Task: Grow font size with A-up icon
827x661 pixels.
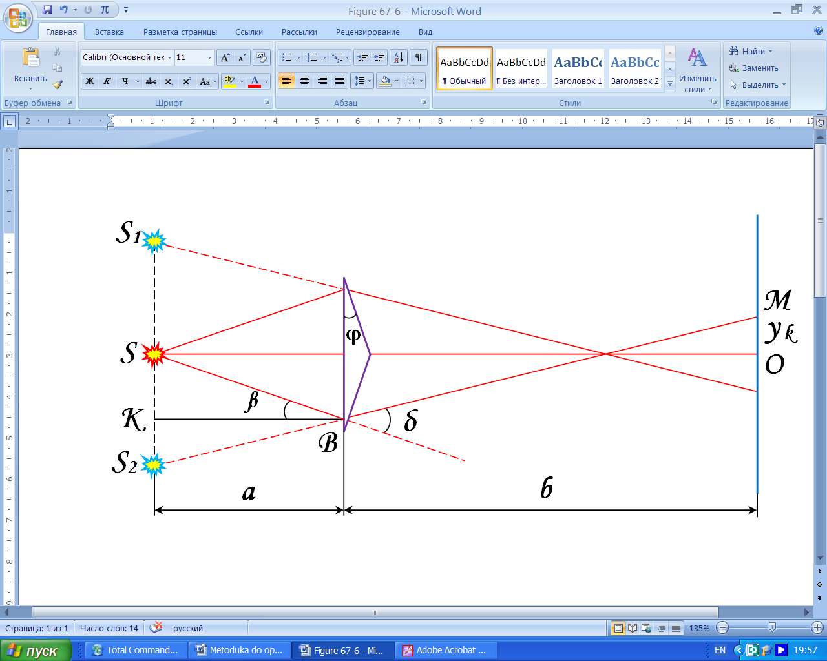Action: pos(224,57)
